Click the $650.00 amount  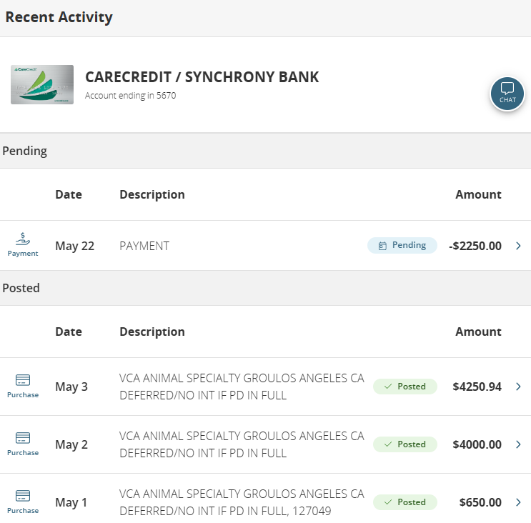[x=480, y=503]
